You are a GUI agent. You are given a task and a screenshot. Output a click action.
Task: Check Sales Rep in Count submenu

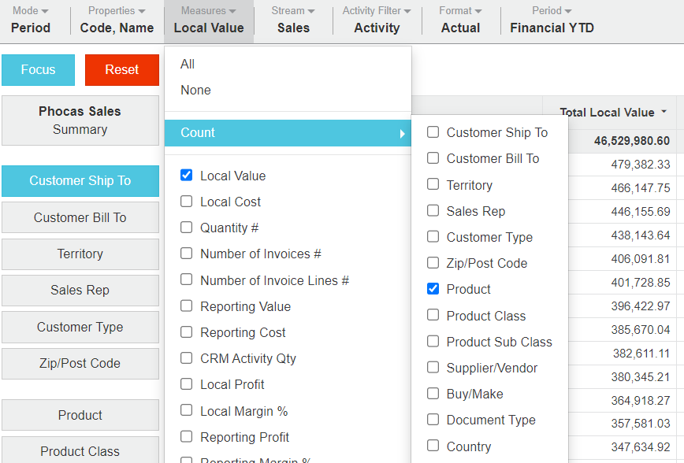coord(433,211)
